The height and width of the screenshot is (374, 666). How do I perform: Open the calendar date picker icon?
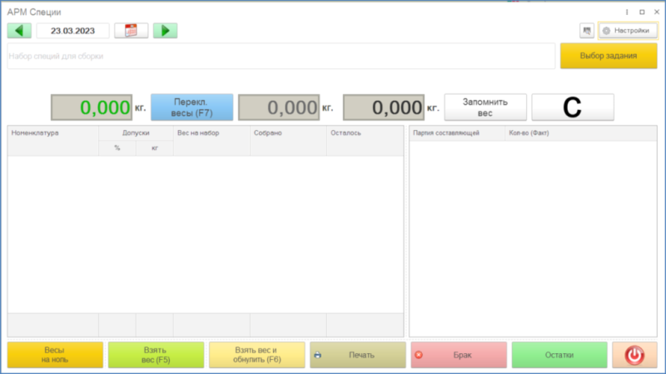132,31
